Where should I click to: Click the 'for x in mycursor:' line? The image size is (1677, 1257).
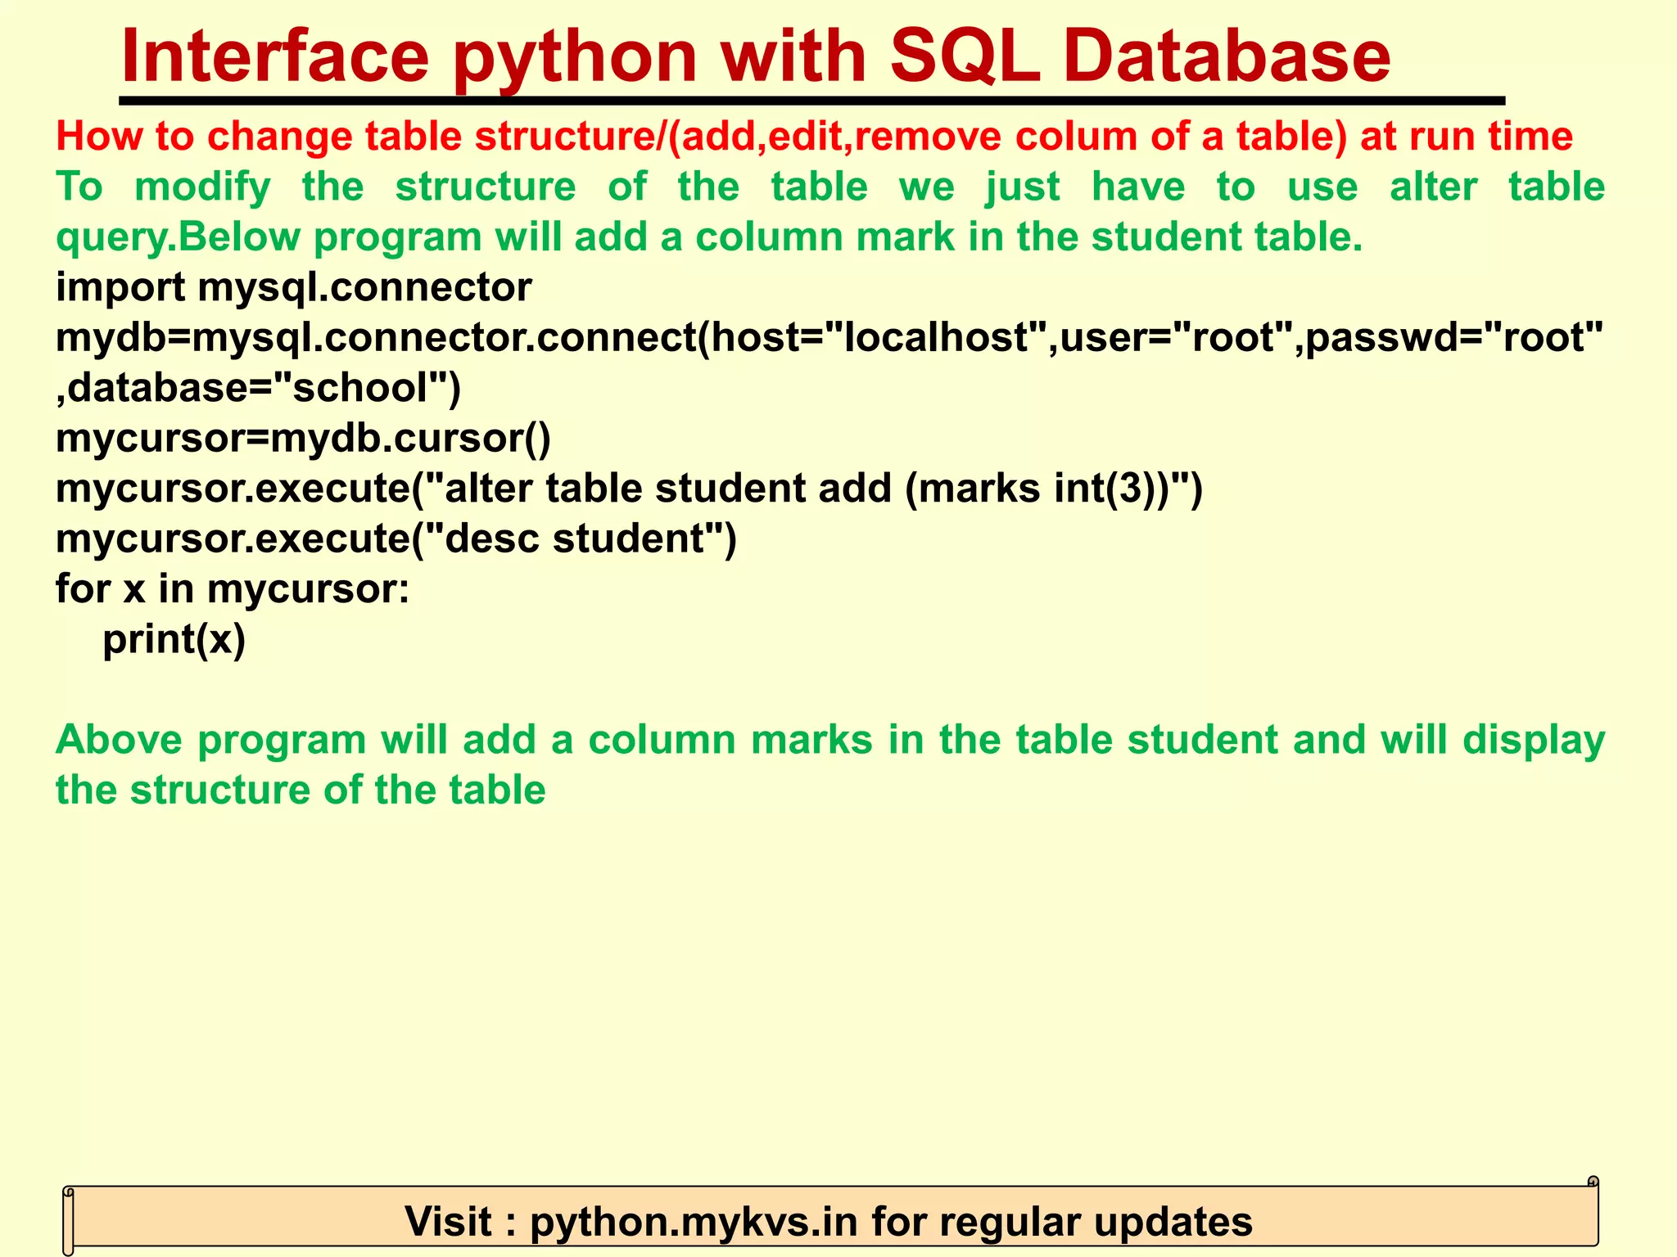tap(233, 588)
